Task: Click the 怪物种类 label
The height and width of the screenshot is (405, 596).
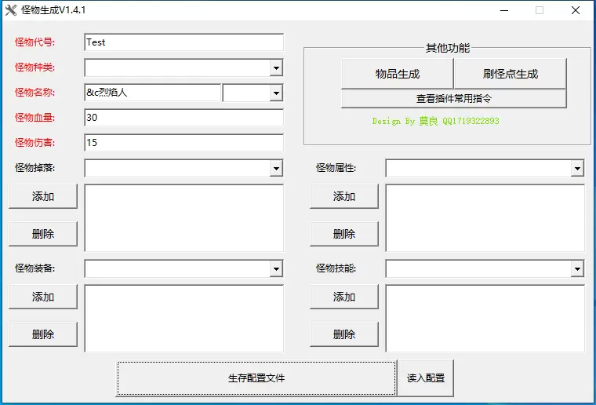Action: click(35, 67)
